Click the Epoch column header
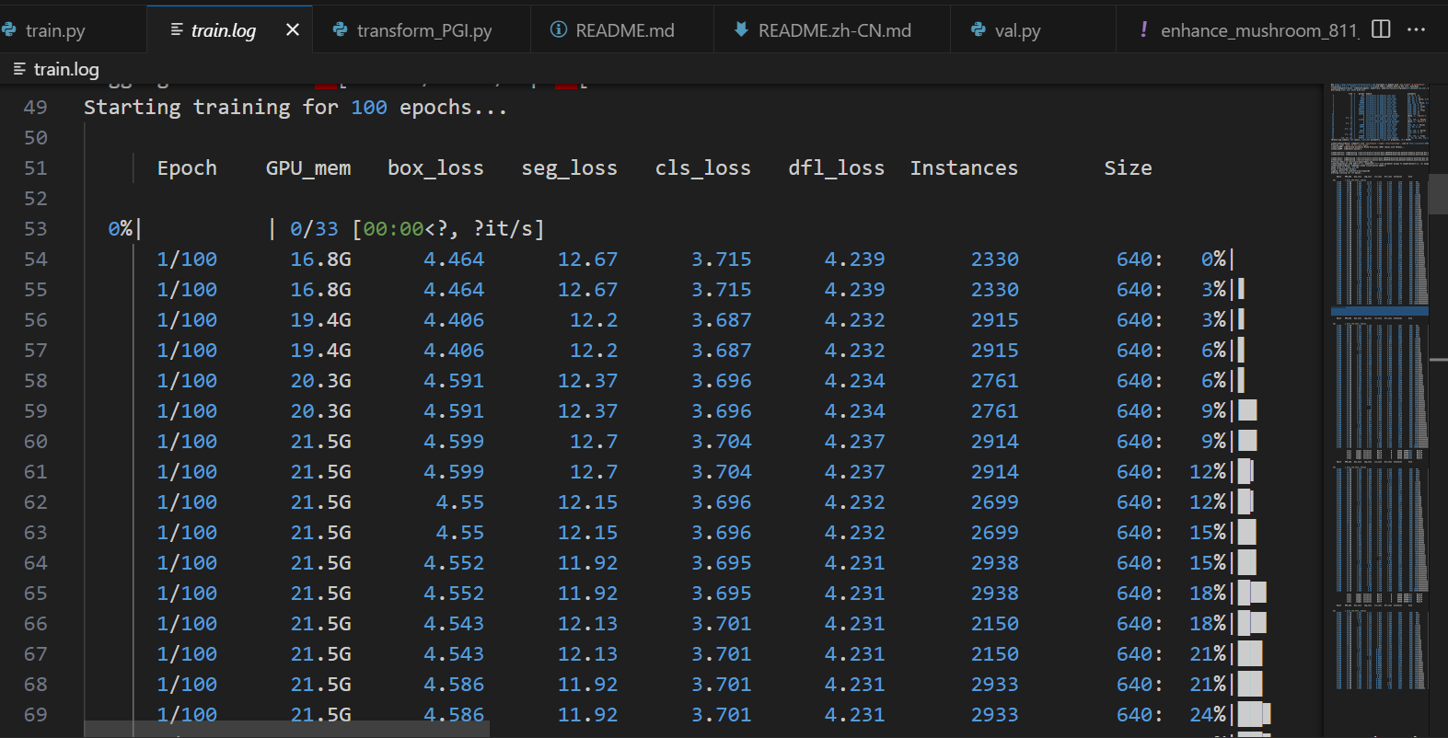The height and width of the screenshot is (738, 1448). coord(187,168)
